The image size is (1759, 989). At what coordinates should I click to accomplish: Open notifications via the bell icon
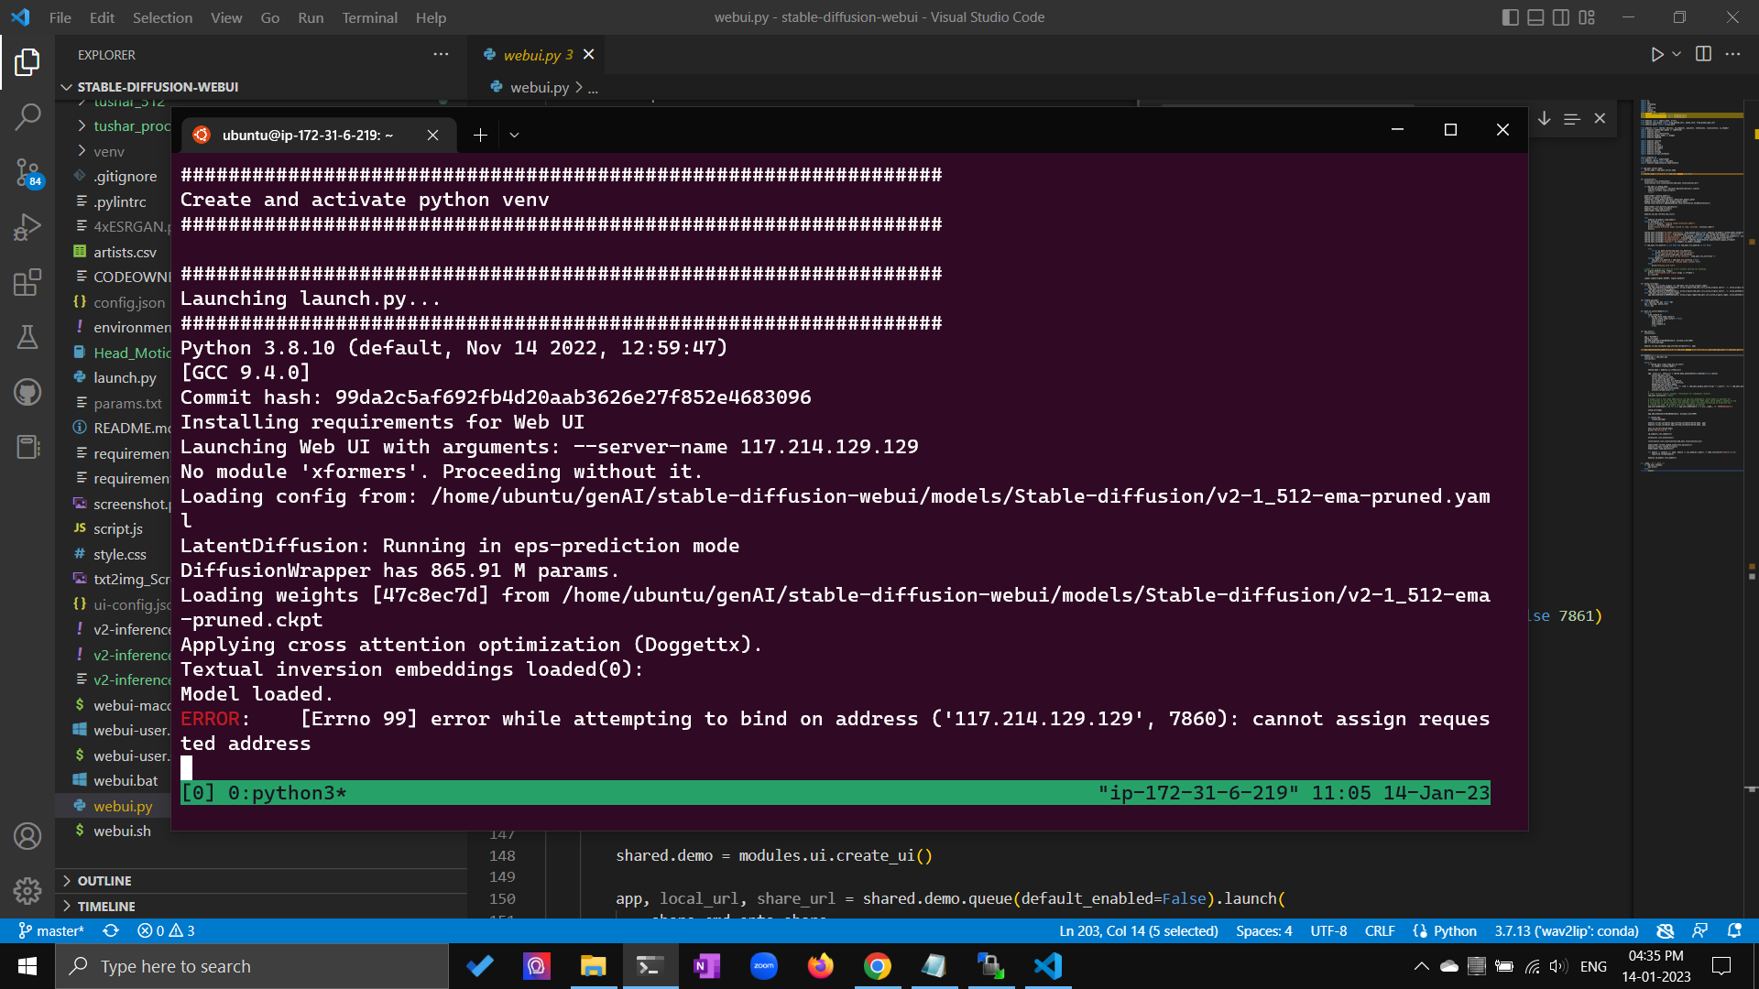[1733, 930]
